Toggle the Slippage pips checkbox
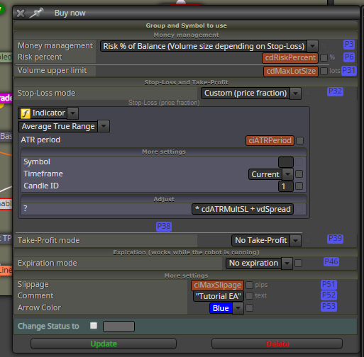 click(249, 285)
